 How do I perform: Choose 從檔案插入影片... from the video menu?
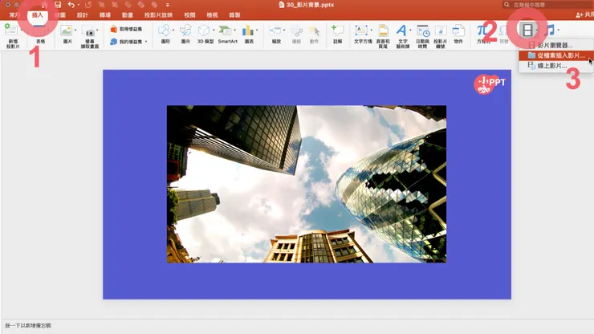pos(555,55)
